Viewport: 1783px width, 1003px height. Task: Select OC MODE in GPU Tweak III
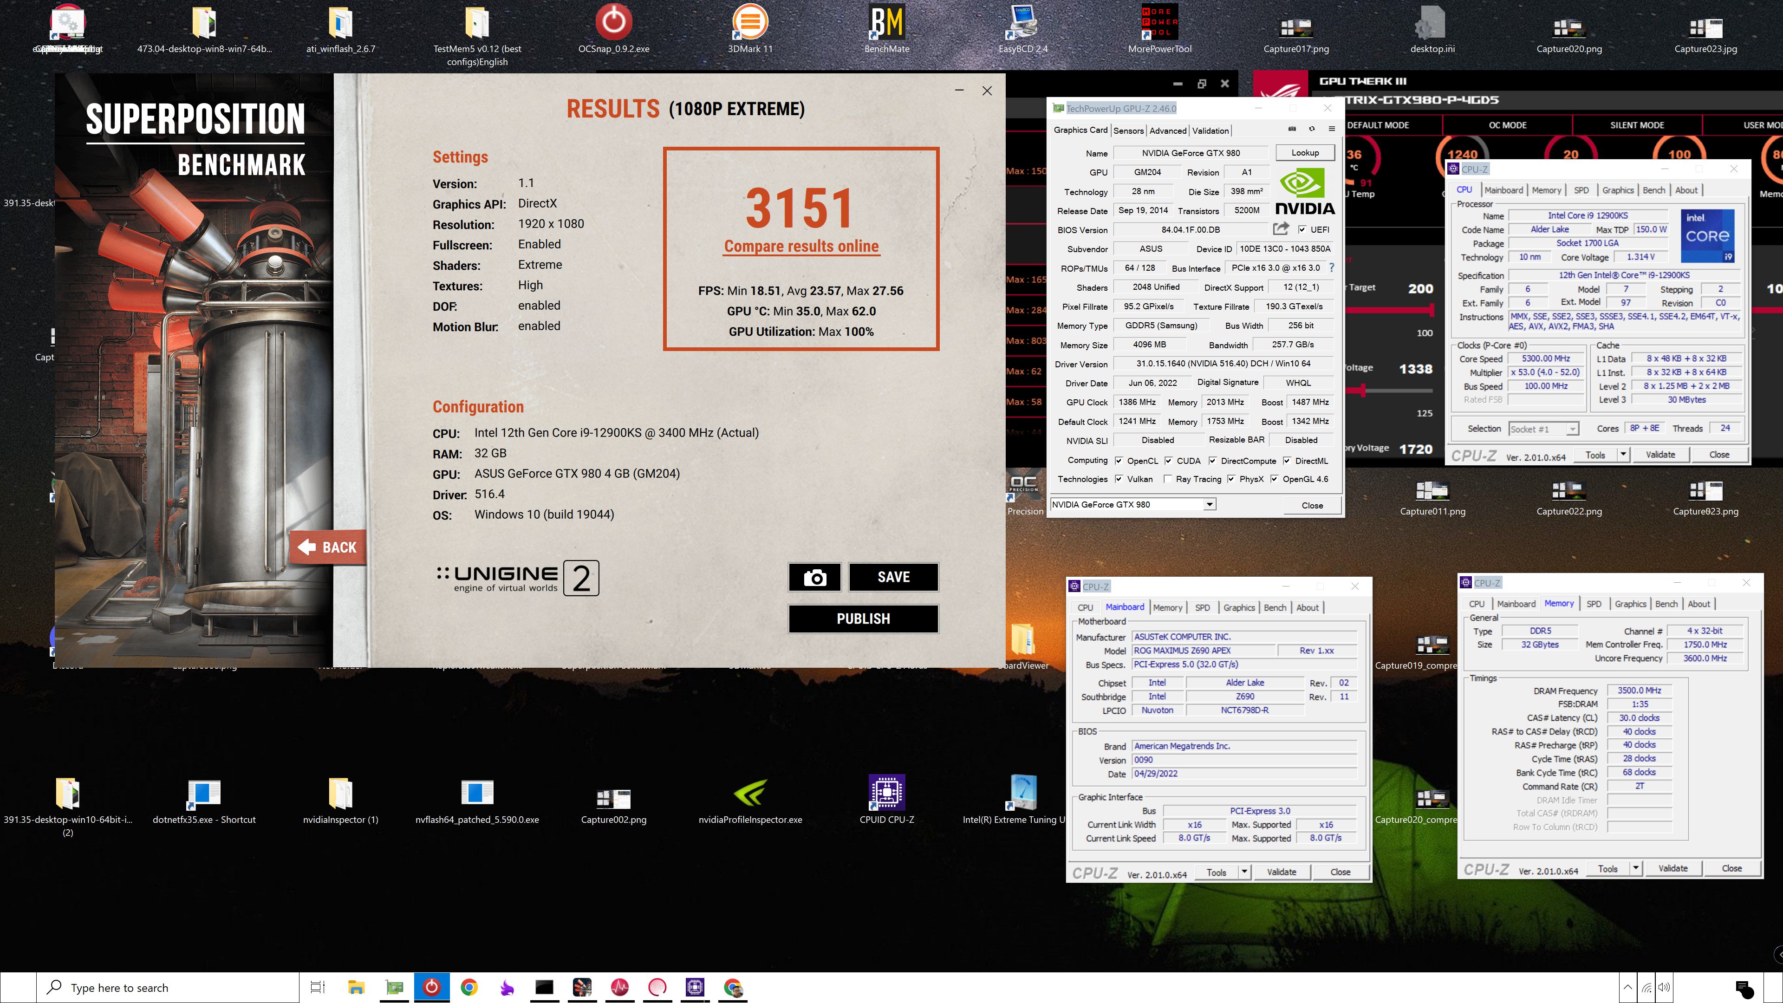(x=1507, y=124)
